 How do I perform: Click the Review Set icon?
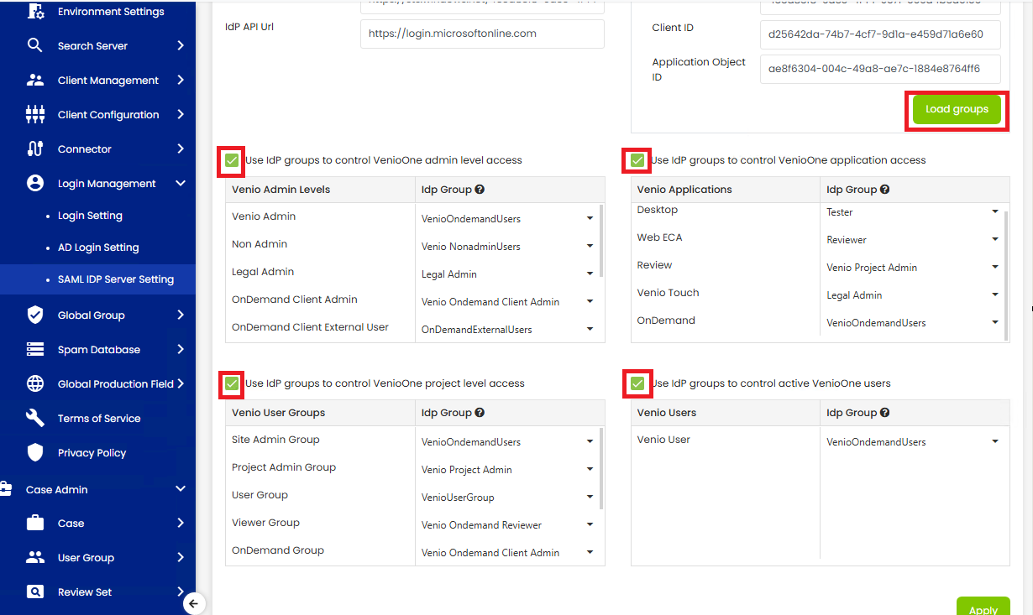(x=35, y=592)
